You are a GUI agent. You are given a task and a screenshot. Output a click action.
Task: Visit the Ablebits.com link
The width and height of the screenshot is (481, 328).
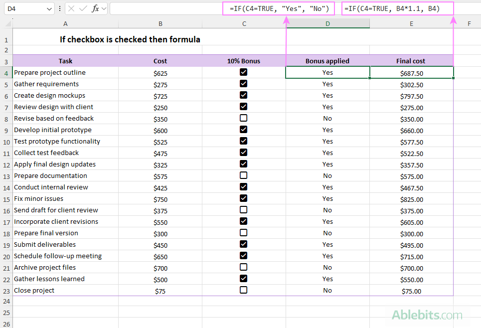tap(428, 315)
